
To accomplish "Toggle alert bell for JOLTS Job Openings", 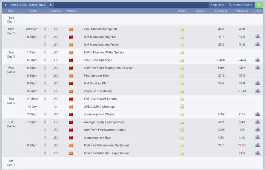I will coord(45,60).
